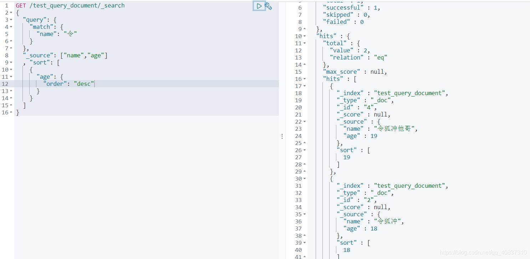Click the "value" : 2 line
The height and width of the screenshot is (259, 530).
350,50
